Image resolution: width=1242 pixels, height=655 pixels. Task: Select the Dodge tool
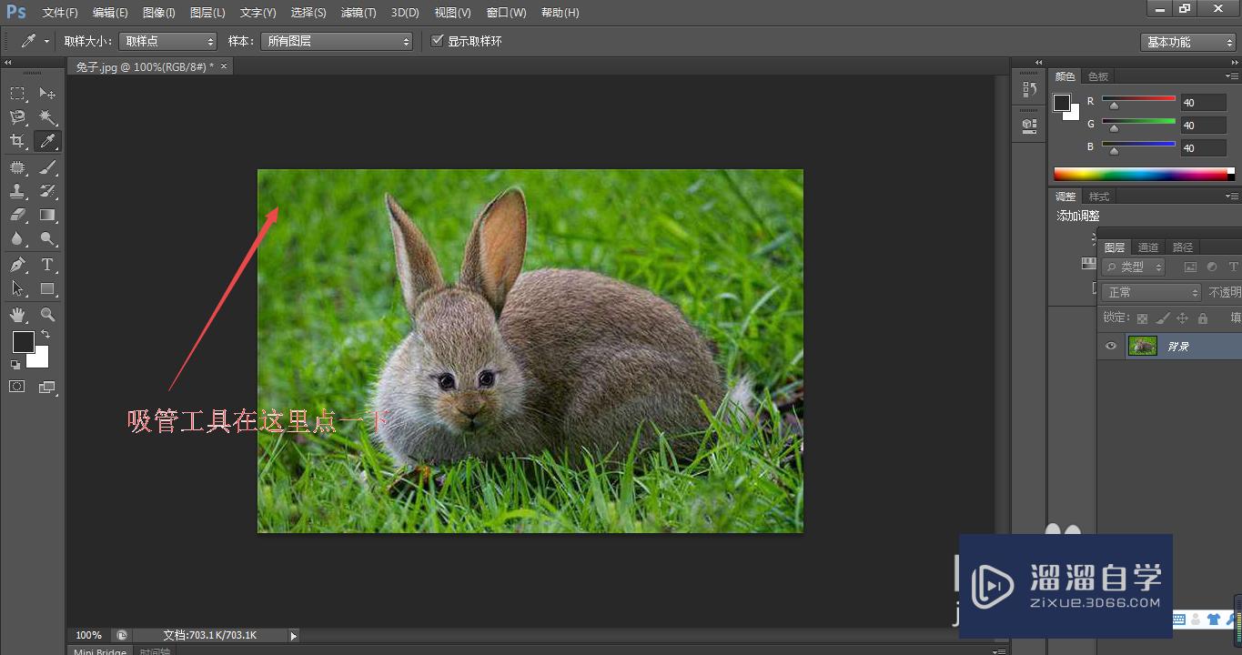click(47, 239)
